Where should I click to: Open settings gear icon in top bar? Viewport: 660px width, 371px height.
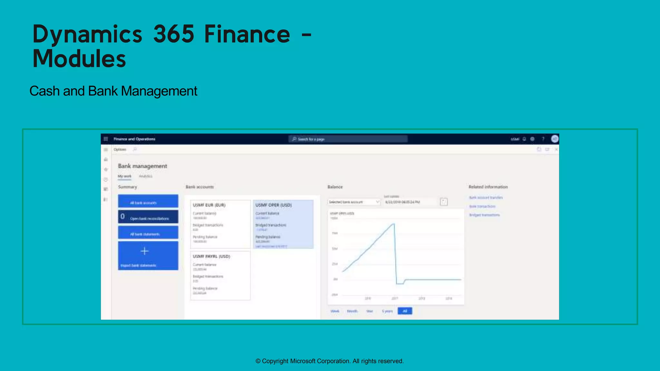click(x=532, y=139)
